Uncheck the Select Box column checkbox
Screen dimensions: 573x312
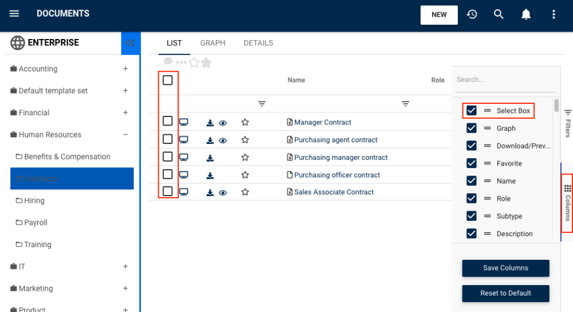472,111
